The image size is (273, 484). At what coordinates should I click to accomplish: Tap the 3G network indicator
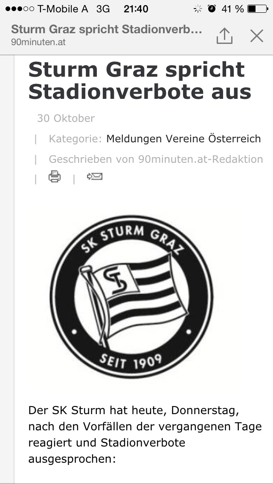103,9
